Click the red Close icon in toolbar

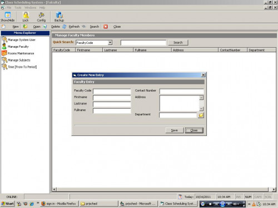click(x=106, y=27)
